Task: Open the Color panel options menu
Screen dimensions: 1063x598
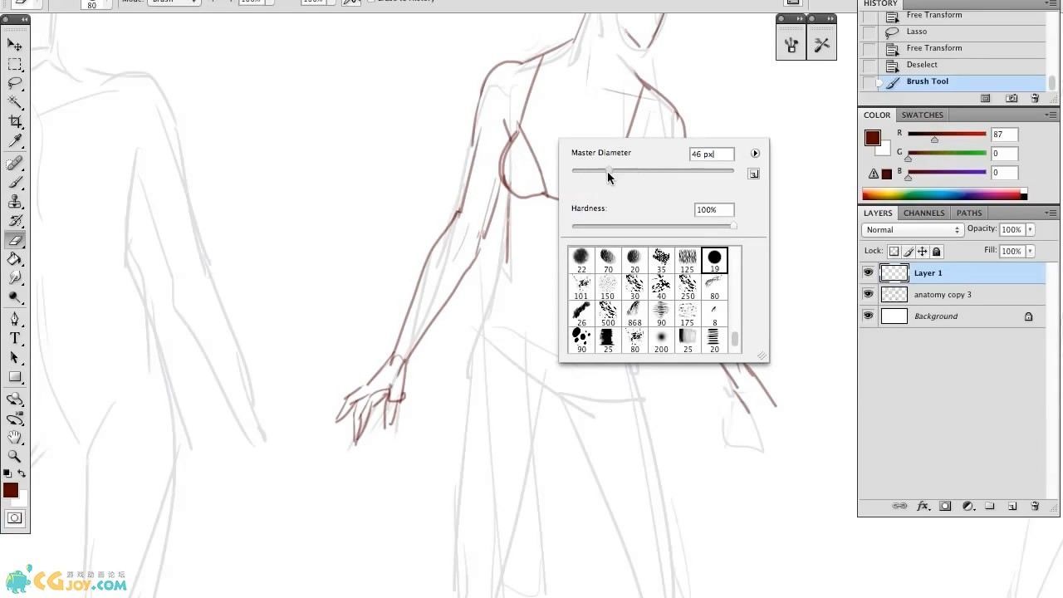Action: pos(1052,115)
